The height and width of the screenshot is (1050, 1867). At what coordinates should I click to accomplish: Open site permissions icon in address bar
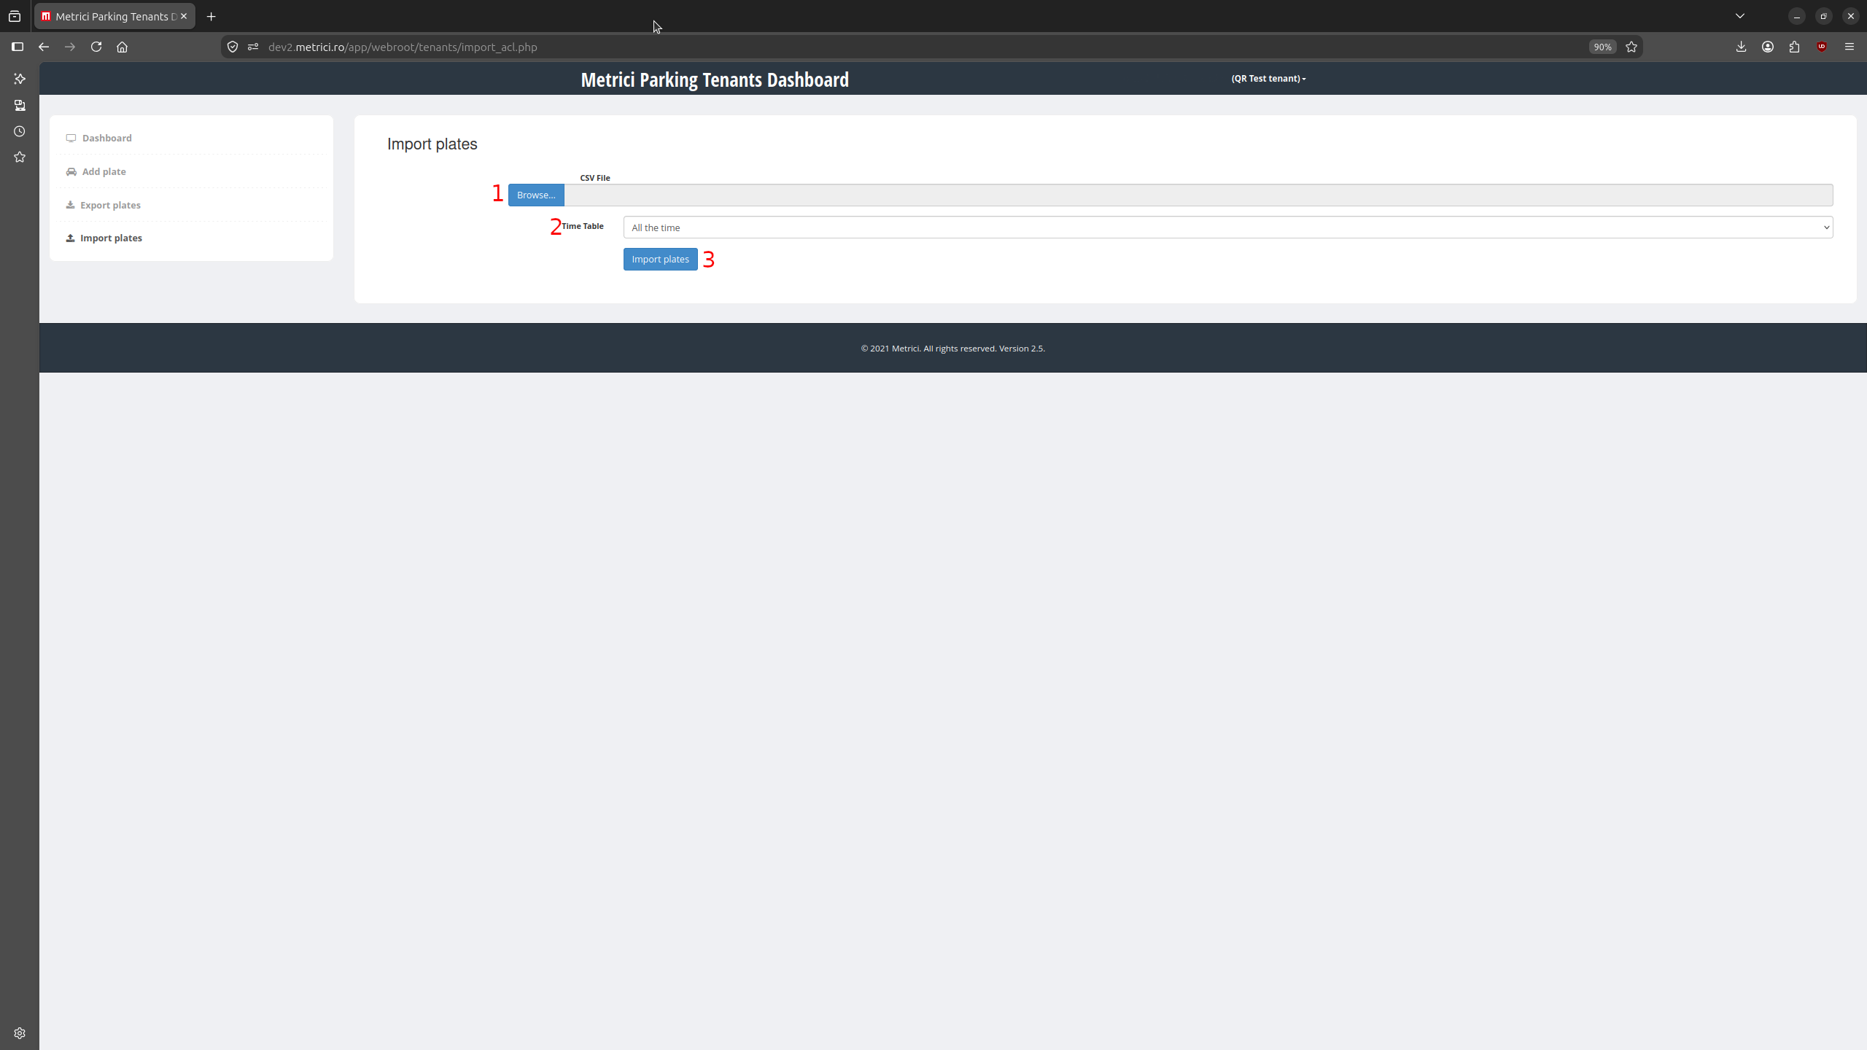coord(253,47)
